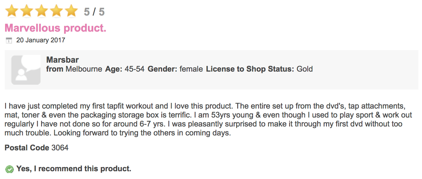The height and width of the screenshot is (179, 422).
Task: Click the reviewer name Marsbar
Action: pos(63,60)
